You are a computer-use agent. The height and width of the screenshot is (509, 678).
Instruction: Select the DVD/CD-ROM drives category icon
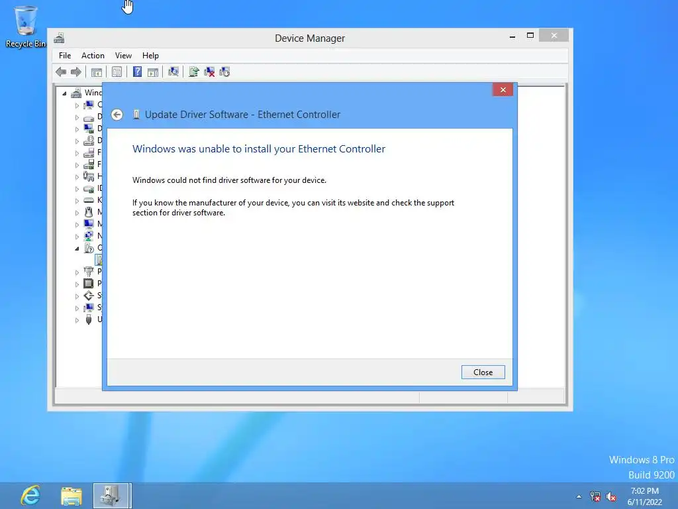click(89, 141)
